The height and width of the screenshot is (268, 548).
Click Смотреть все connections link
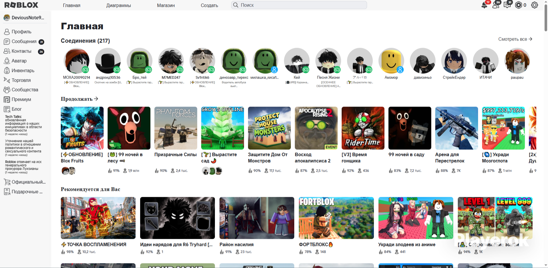515,39
